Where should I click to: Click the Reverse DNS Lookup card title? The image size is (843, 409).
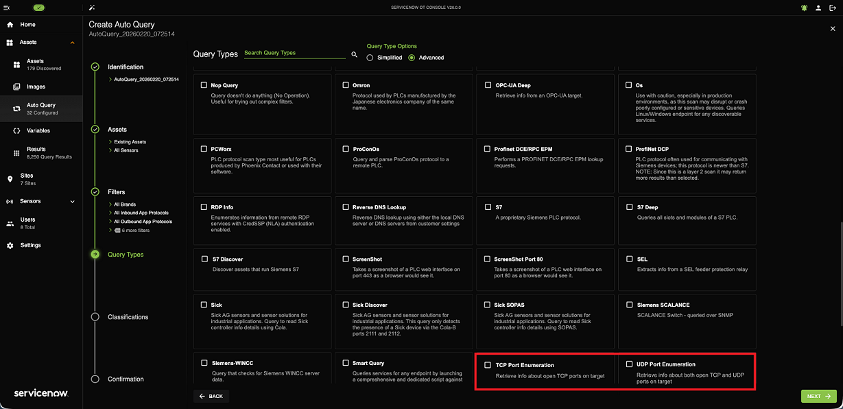[379, 207]
